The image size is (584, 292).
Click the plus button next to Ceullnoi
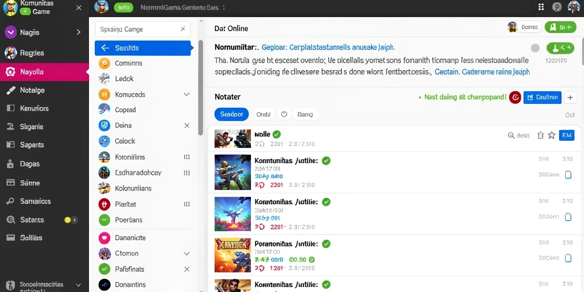[x=570, y=98]
